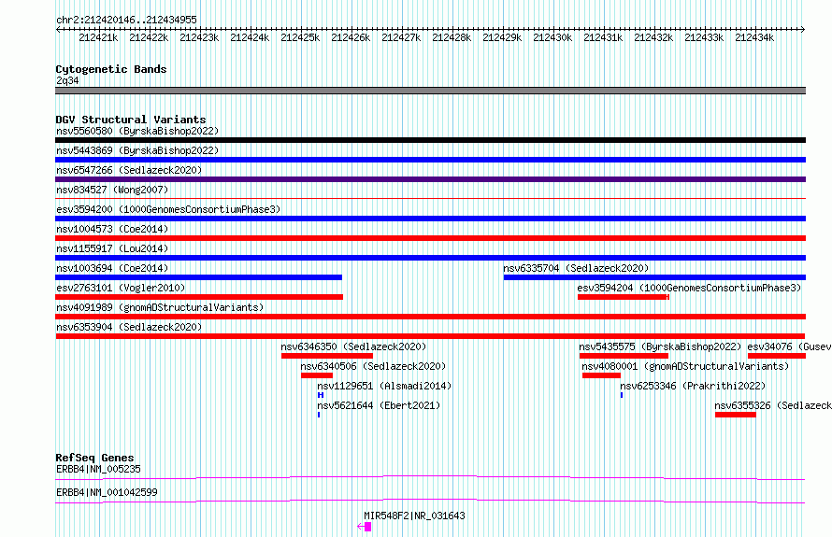The height and width of the screenshot is (537, 832).
Task: Open nsv1004573 (Coe2014) label
Action: (112, 229)
